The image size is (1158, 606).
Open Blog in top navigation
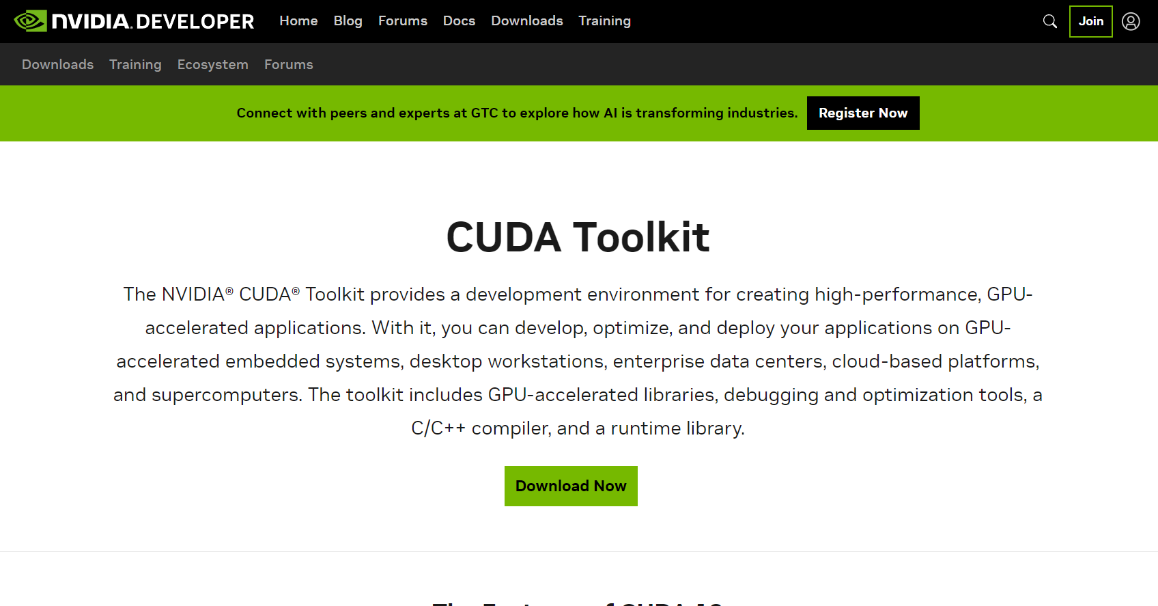coord(348,21)
